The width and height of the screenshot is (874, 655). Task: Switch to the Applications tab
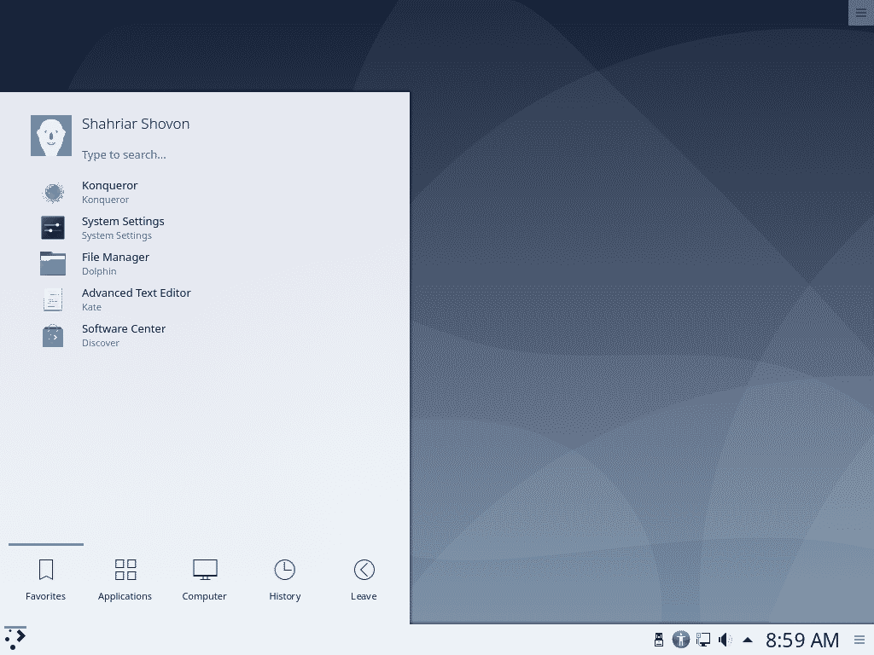pos(125,579)
